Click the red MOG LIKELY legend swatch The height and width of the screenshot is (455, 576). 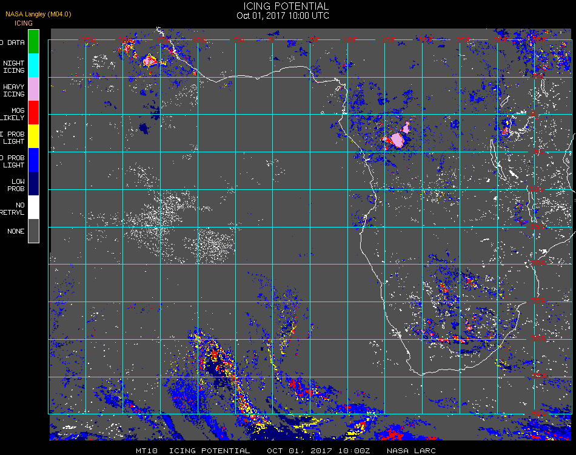[33, 112]
